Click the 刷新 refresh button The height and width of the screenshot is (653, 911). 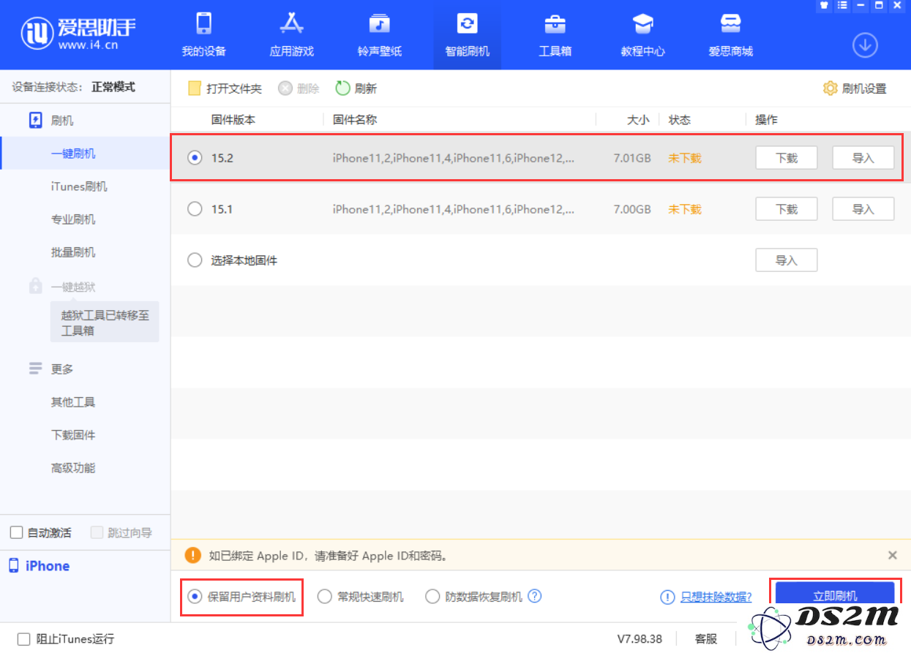point(356,88)
